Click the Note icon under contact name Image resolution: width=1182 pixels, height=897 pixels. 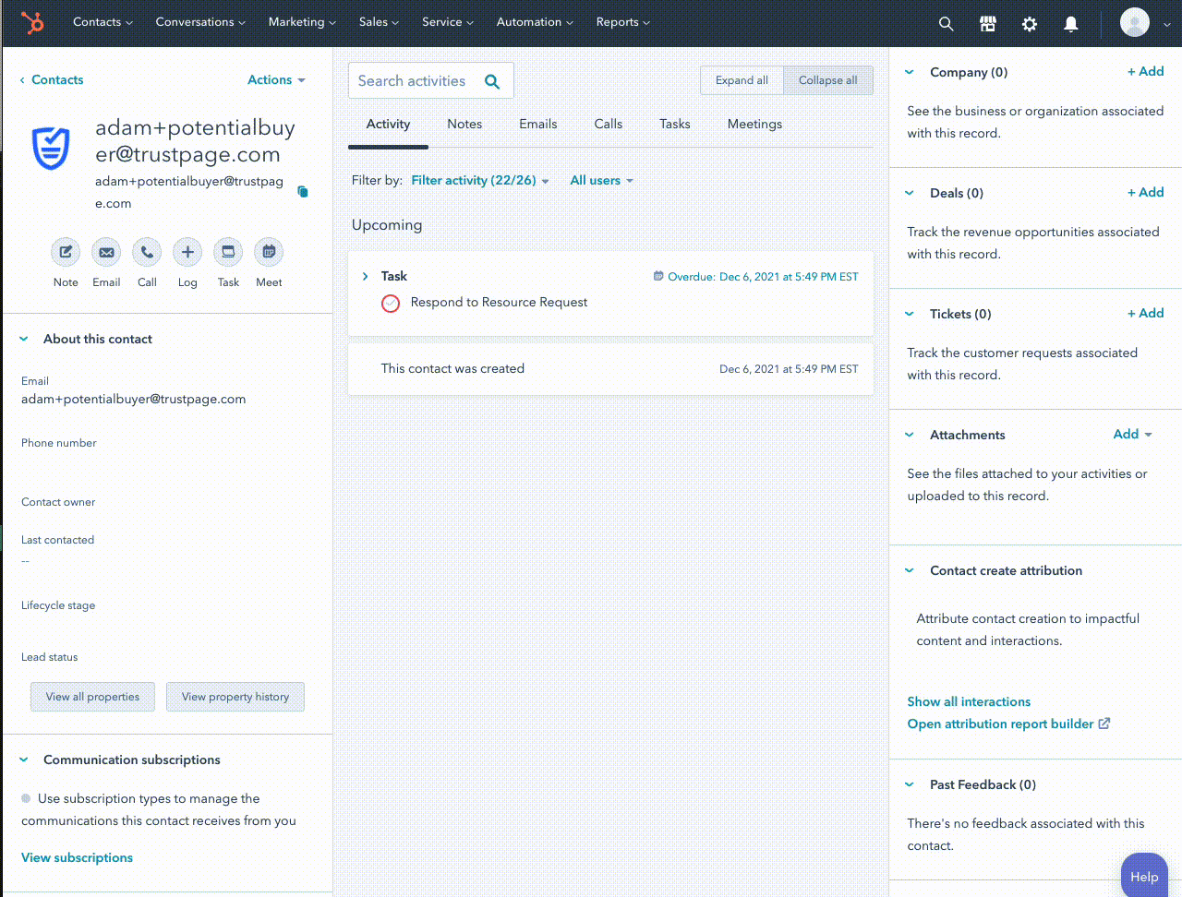[66, 252]
